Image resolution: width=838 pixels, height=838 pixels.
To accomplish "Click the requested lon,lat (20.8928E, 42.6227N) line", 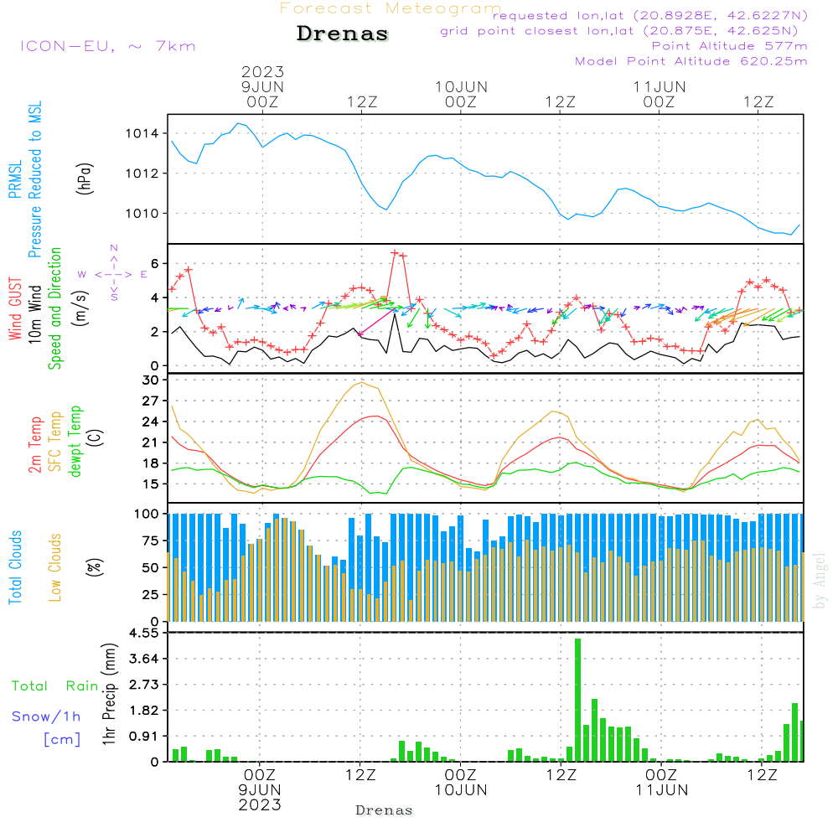I will (x=650, y=16).
